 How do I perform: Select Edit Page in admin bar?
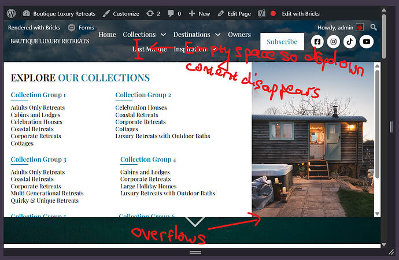click(234, 13)
